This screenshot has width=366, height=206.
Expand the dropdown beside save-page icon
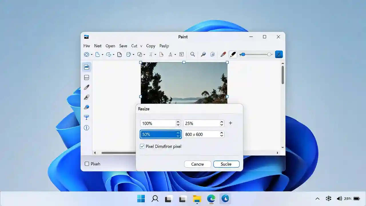[x=133, y=55]
